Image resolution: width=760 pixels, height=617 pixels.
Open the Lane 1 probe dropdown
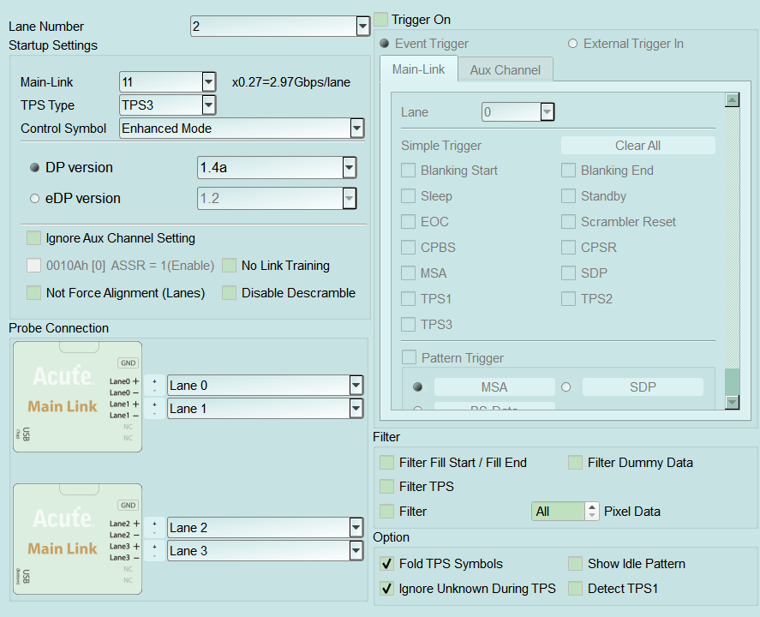pos(356,409)
